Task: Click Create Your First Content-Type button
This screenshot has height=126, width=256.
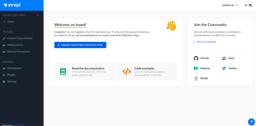Action: click(x=80, y=45)
